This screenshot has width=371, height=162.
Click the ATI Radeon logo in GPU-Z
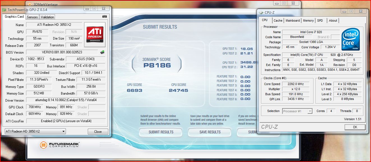tap(95, 35)
